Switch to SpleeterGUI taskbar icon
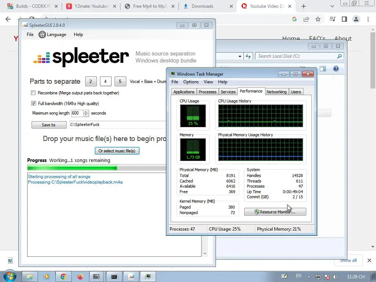376x282 pixels. tap(131, 277)
